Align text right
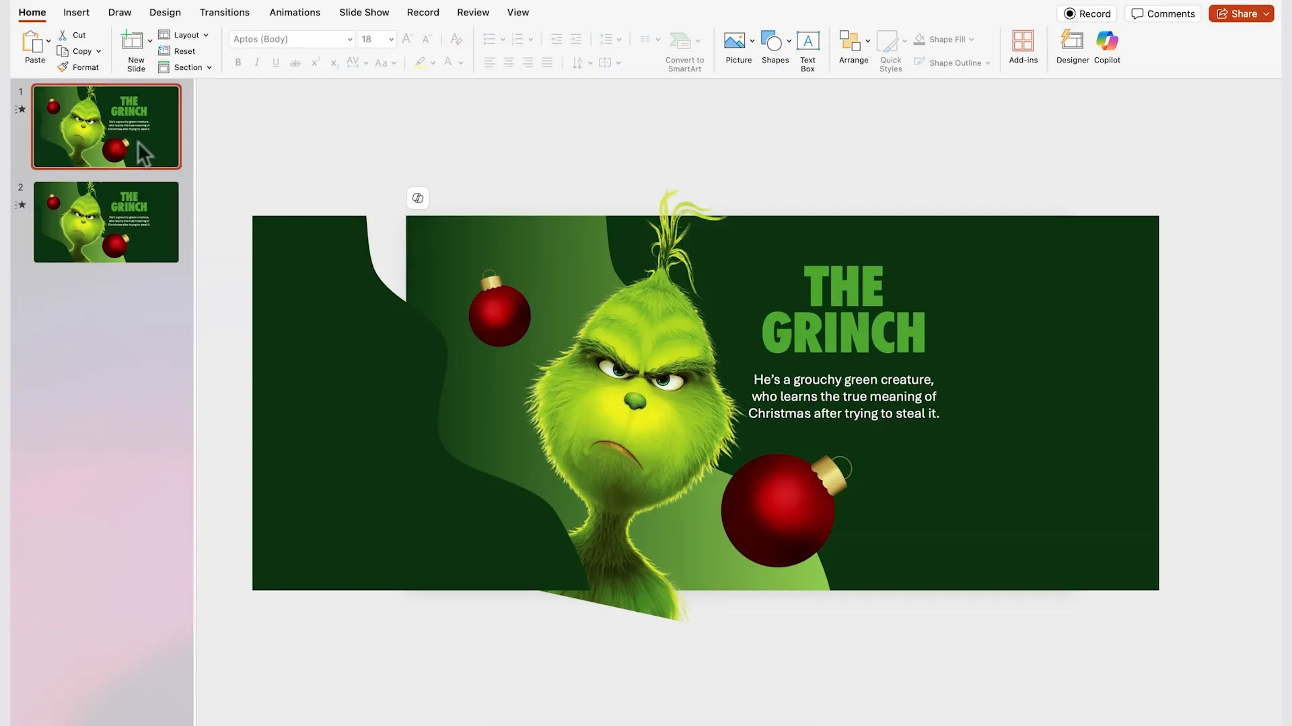Viewport: 1292px width, 726px height. pos(528,63)
